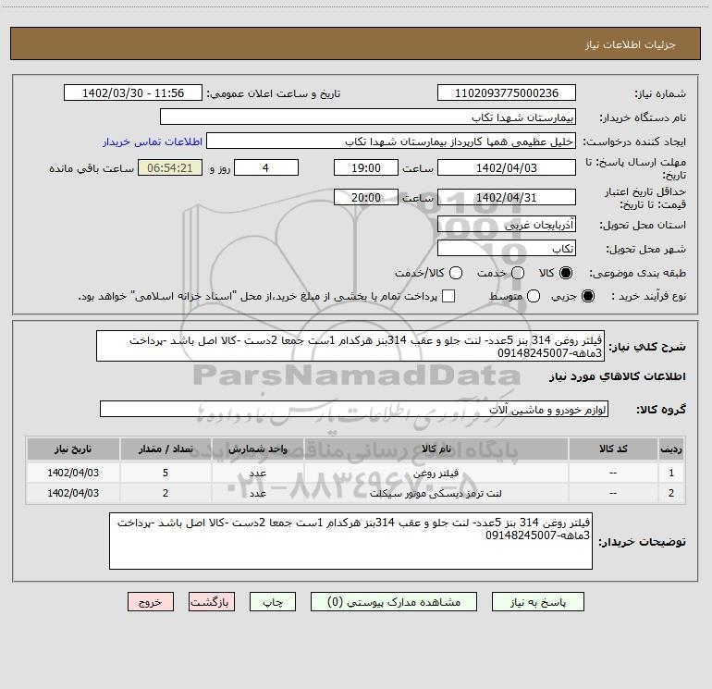The image size is (712, 689).
Task: Click the validity hour 20:00 field
Action: click(366, 197)
